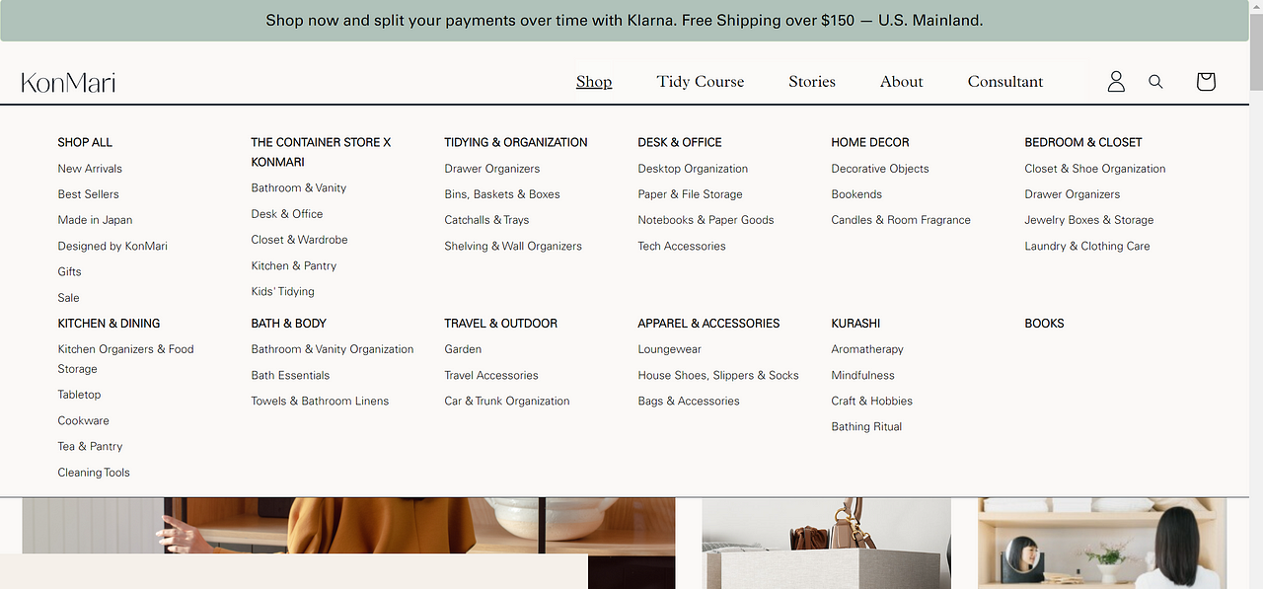Open Travel Accessories
1263x589 pixels.
pyautogui.click(x=491, y=375)
